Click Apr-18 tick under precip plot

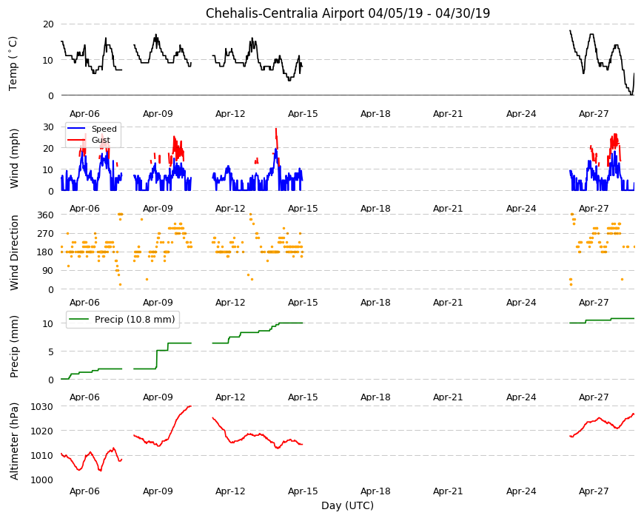(x=375, y=397)
